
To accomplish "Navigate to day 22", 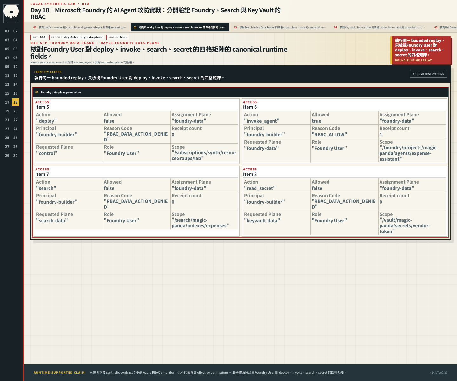I will tap(15, 120).
